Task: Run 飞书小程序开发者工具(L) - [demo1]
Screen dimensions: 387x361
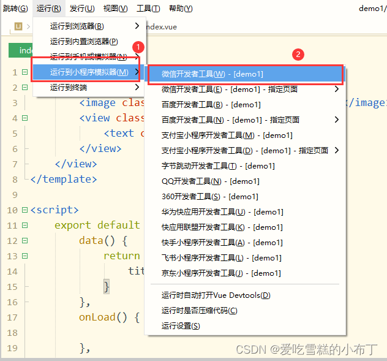Action: 246,257
